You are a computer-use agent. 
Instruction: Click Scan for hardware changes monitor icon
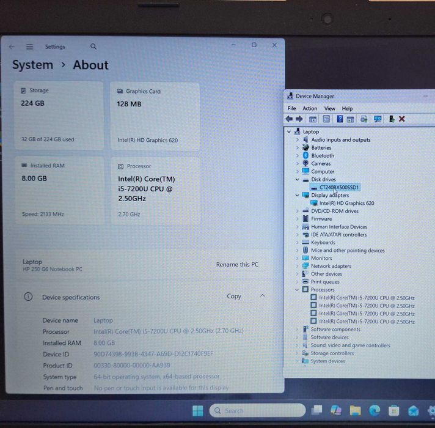pyautogui.click(x=378, y=119)
